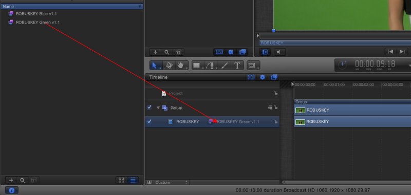Lock the Project row
Image resolution: width=411 pixels, height=195 pixels.
coord(275,93)
